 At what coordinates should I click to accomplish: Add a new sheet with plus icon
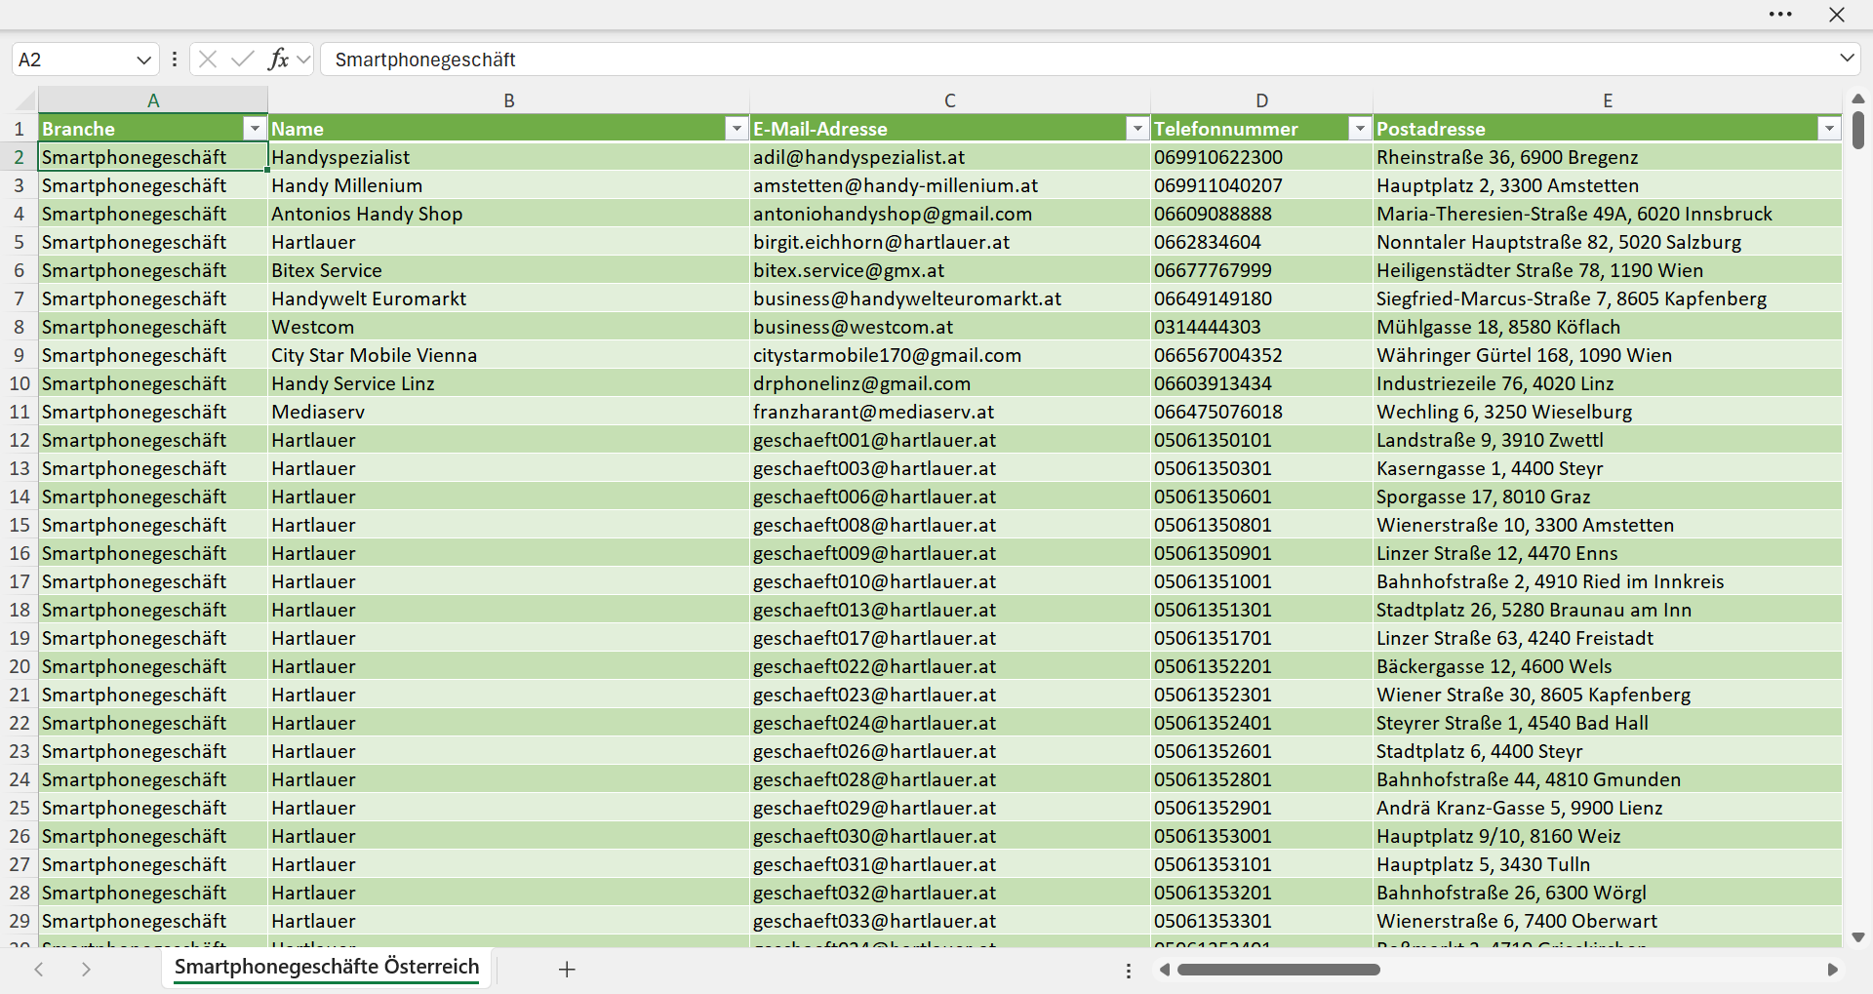coord(567,969)
